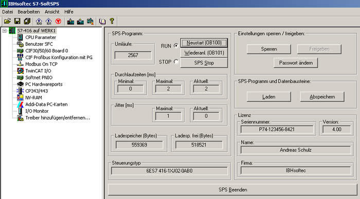This screenshot has height=199, width=360.
Task: Click the Firma field IBHsoftec
Action: pos(296,170)
